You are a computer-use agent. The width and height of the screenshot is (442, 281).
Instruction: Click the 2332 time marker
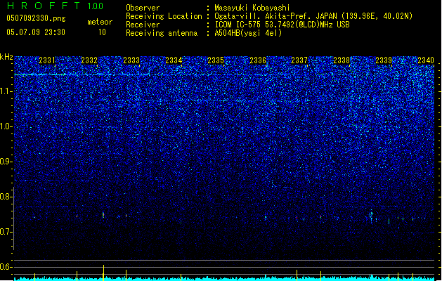pos(89,60)
